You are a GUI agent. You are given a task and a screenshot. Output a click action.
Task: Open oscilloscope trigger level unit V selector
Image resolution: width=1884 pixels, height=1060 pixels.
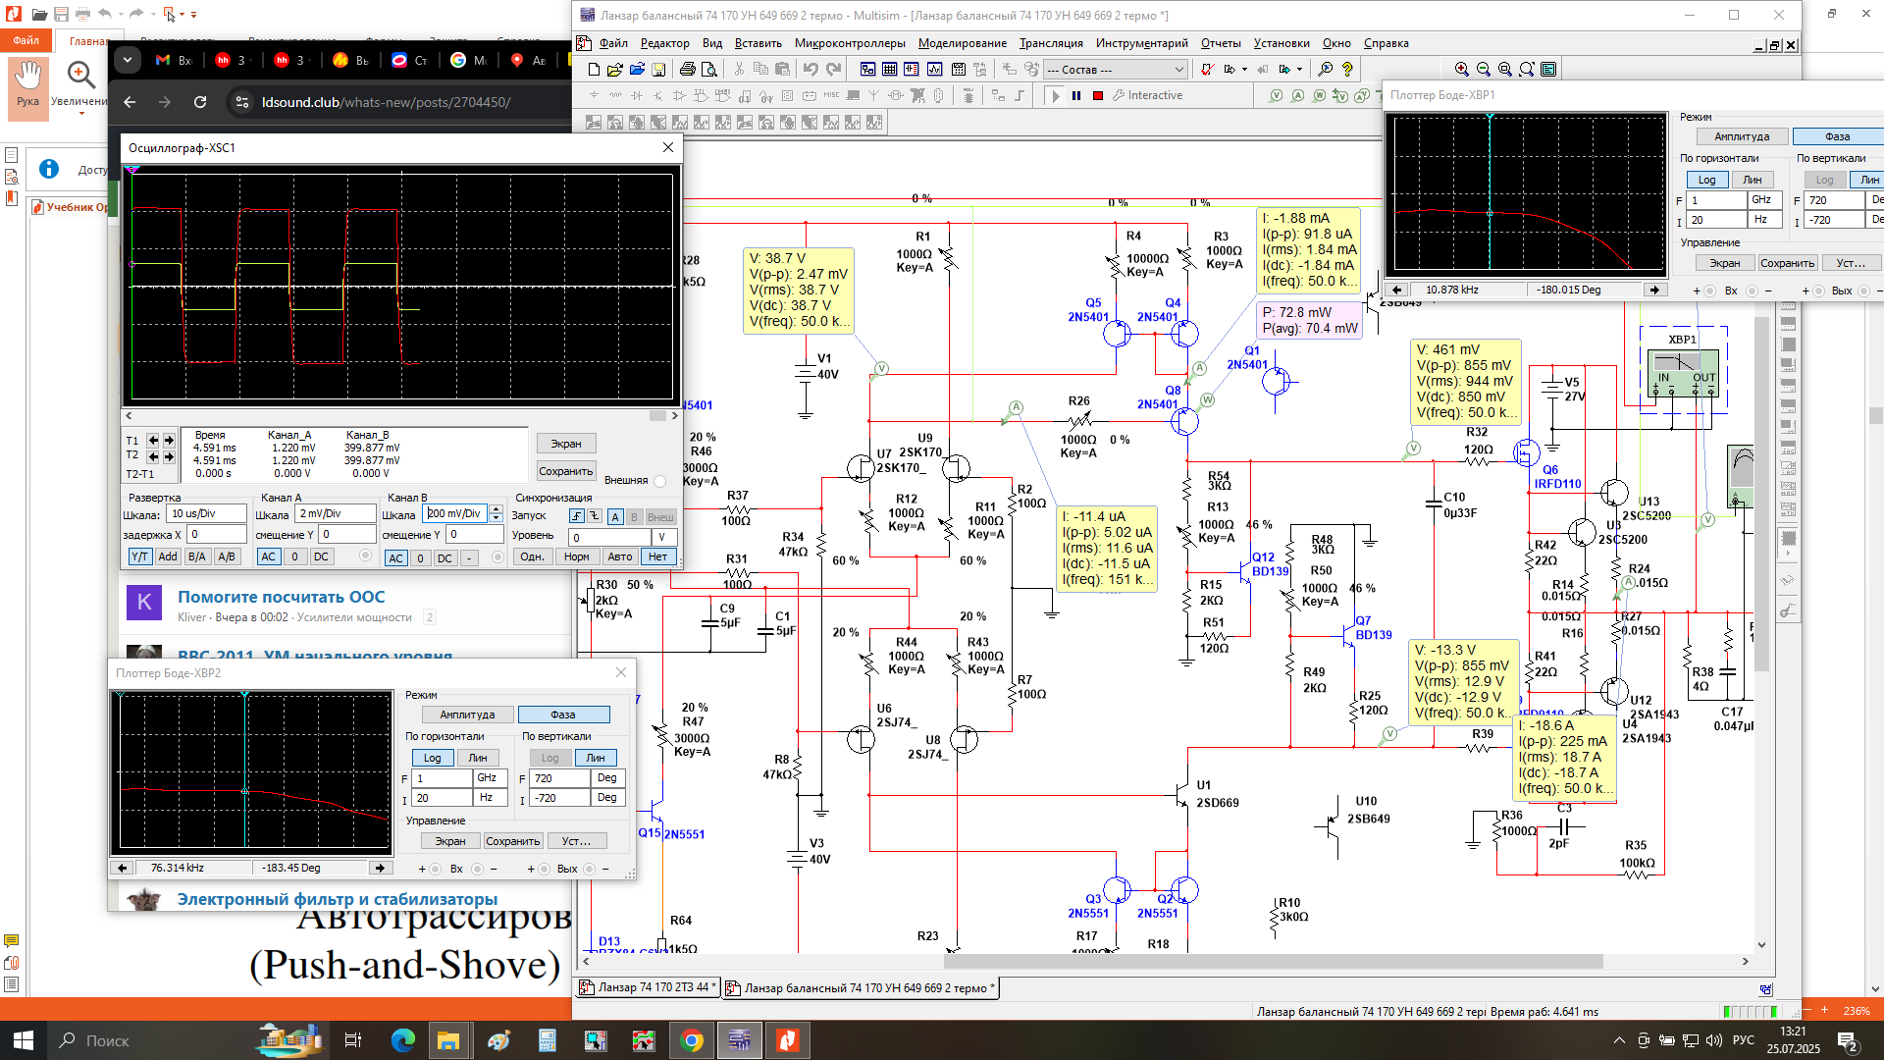(663, 537)
